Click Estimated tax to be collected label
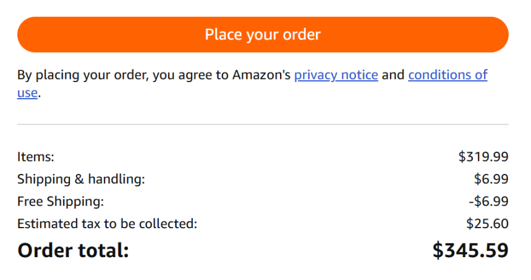This screenshot has height=280, width=531. tap(107, 224)
